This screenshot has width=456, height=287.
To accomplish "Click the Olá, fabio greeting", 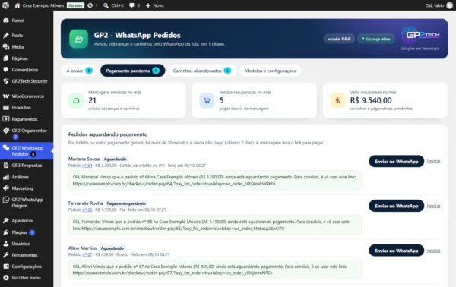I will (435, 5).
